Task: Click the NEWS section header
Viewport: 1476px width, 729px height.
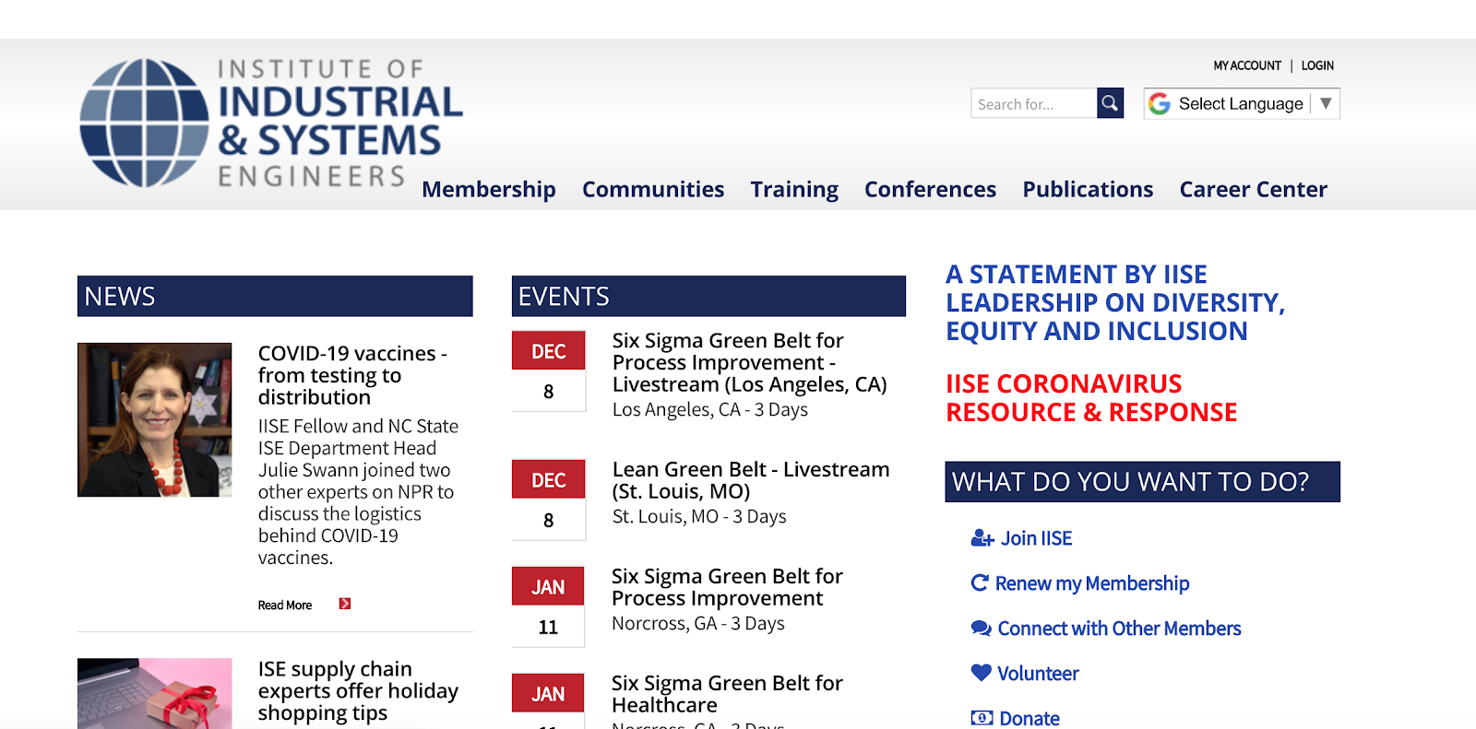Action: 275,296
